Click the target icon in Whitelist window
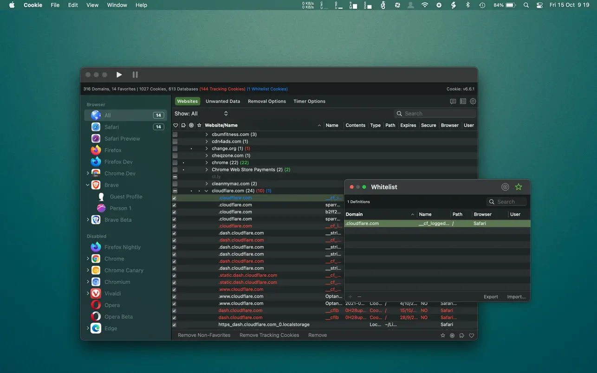 (505, 187)
